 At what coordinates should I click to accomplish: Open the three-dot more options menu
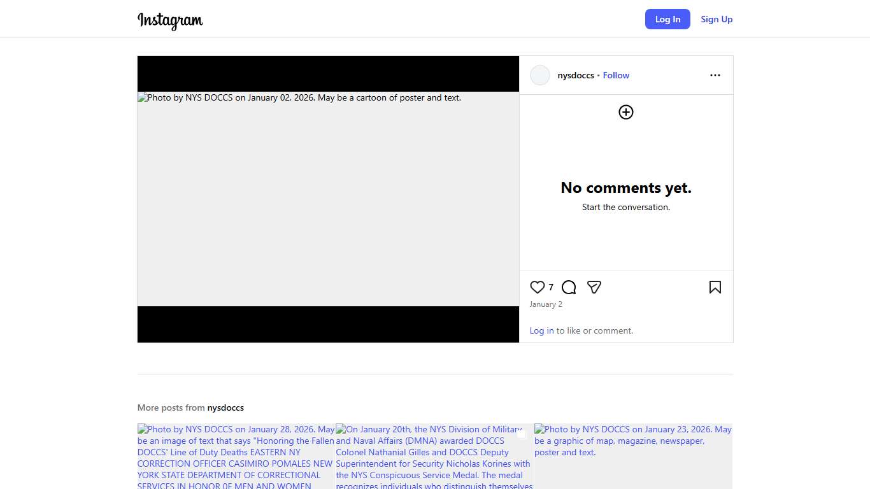(x=715, y=75)
